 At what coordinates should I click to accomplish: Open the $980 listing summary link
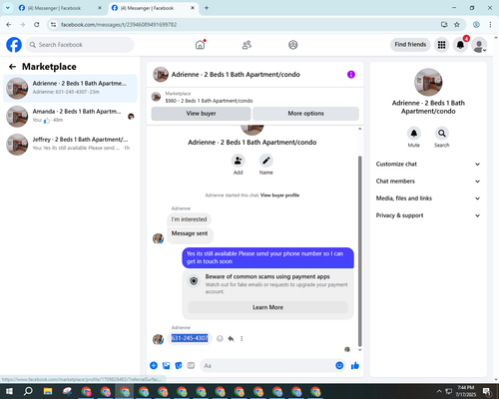pyautogui.click(x=209, y=101)
